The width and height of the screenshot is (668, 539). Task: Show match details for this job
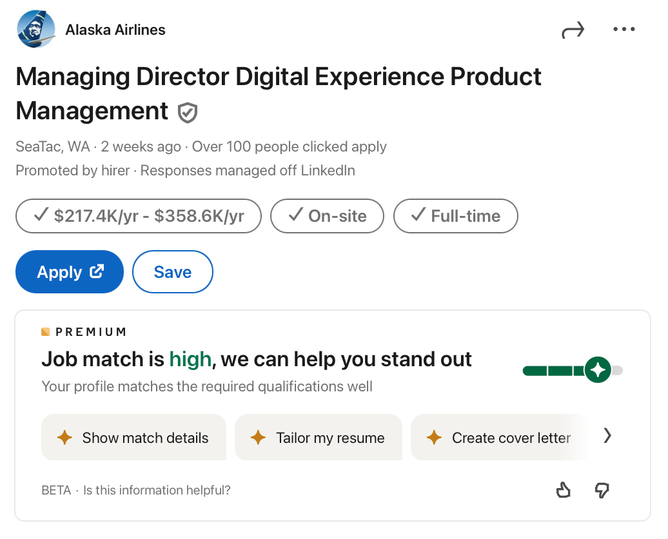134,438
